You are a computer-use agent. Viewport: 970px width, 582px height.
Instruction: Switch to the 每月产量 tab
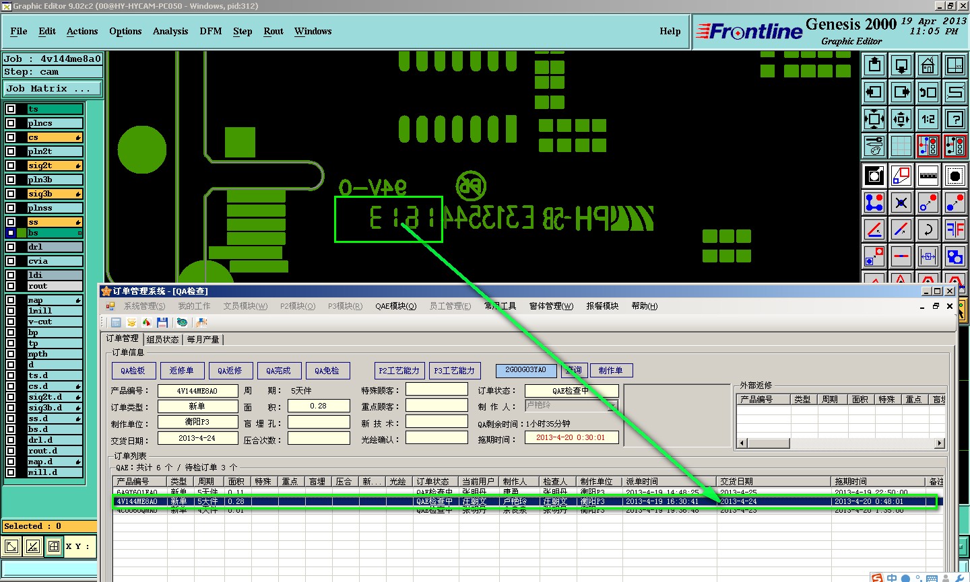pos(203,339)
